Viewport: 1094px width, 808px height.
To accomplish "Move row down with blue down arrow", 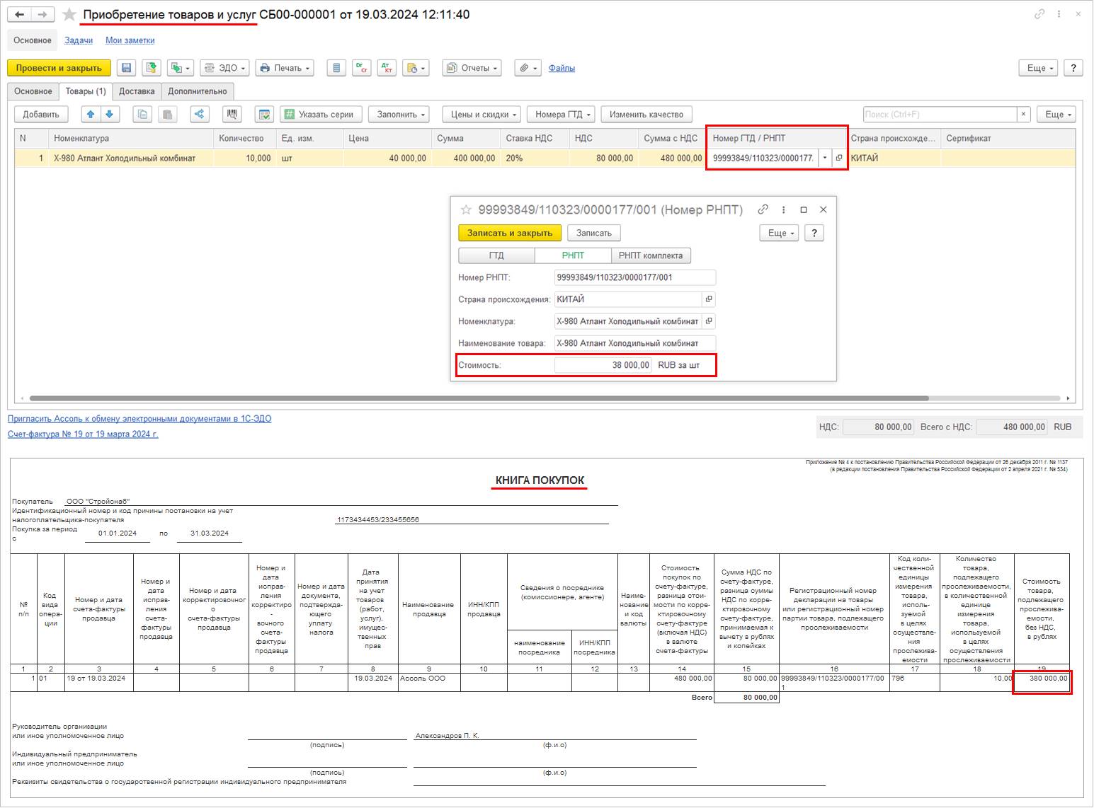I will pos(110,115).
